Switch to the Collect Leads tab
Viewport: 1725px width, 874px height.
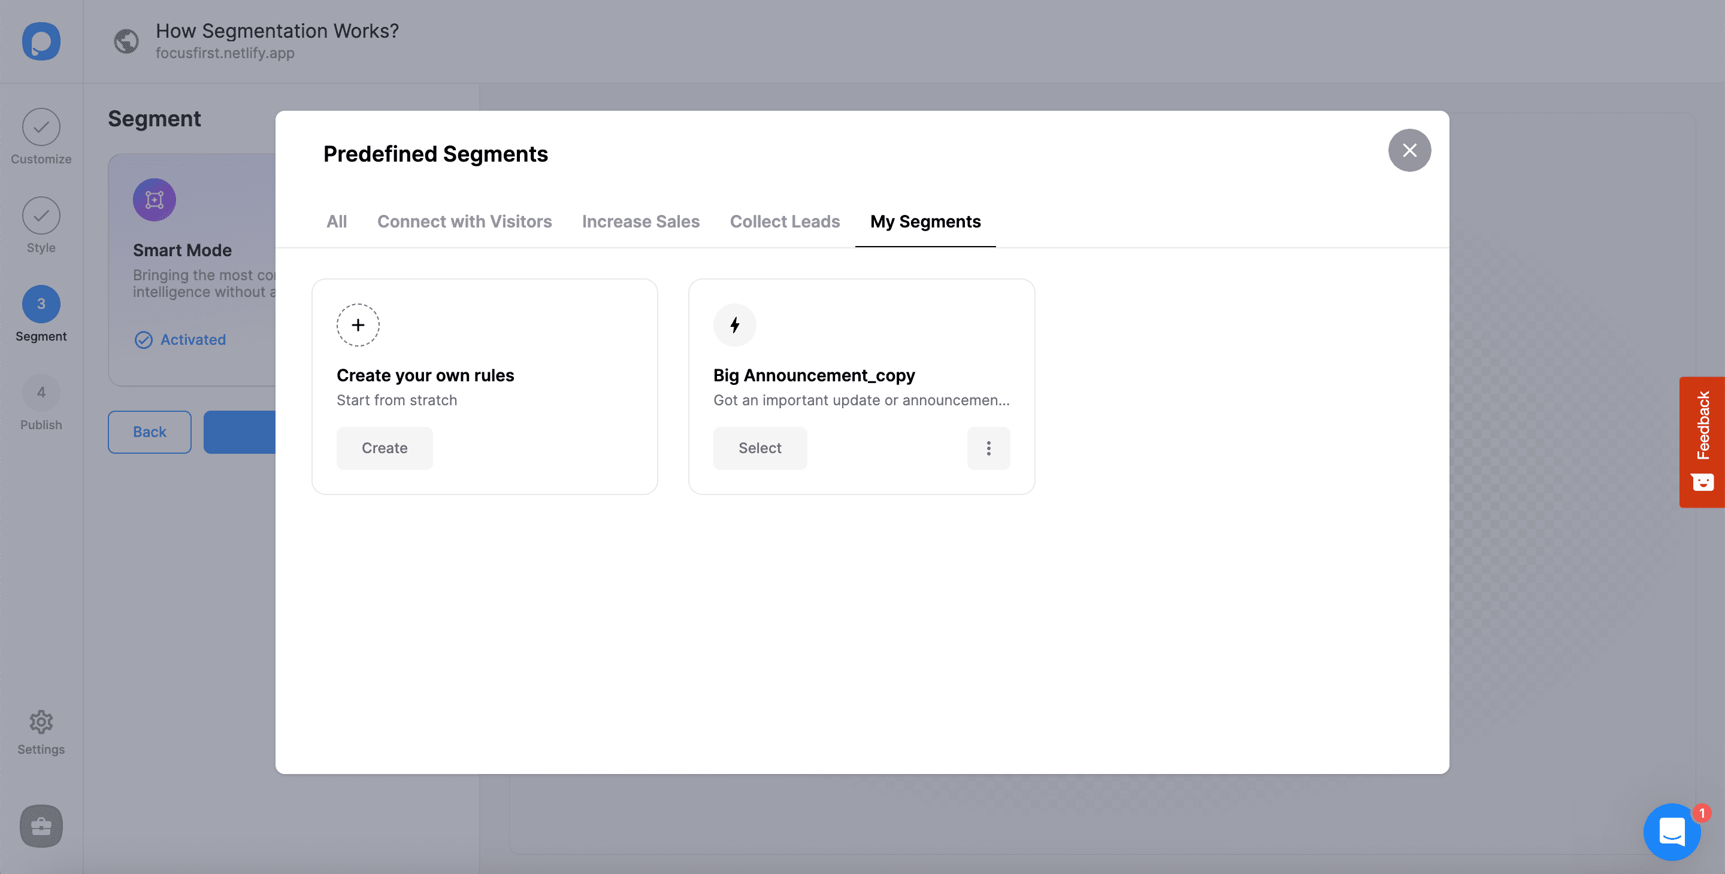point(784,221)
